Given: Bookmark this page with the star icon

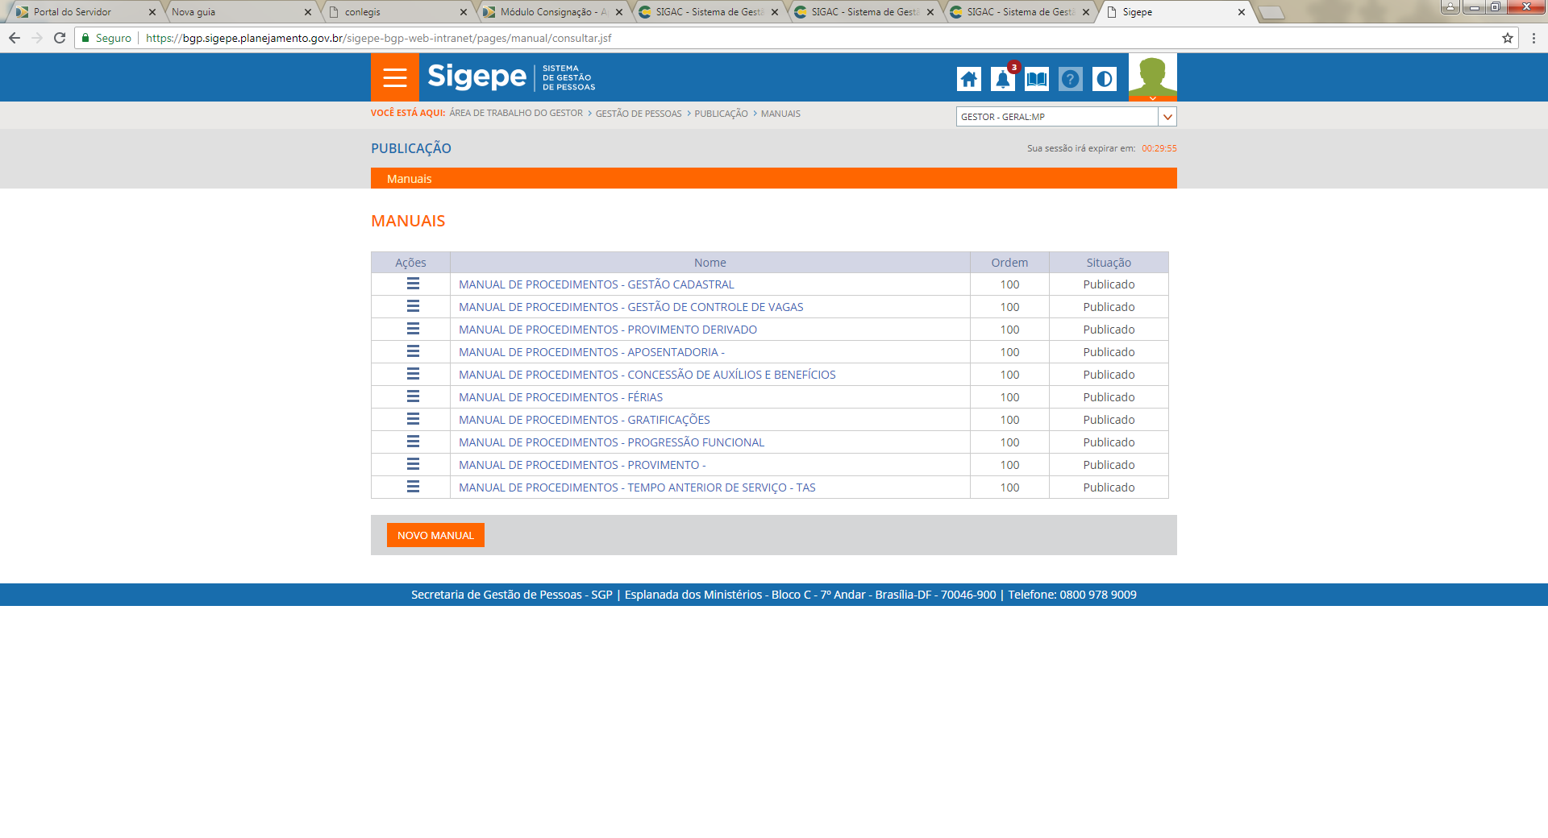Looking at the screenshot, I should pyautogui.click(x=1508, y=38).
